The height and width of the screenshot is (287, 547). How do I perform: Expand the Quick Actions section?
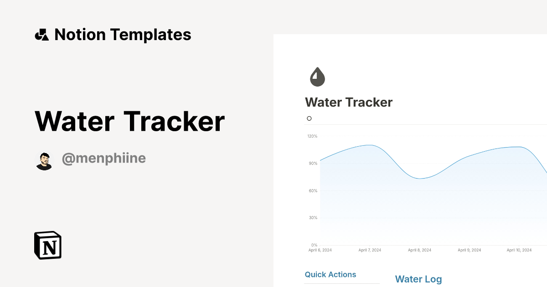tap(330, 274)
